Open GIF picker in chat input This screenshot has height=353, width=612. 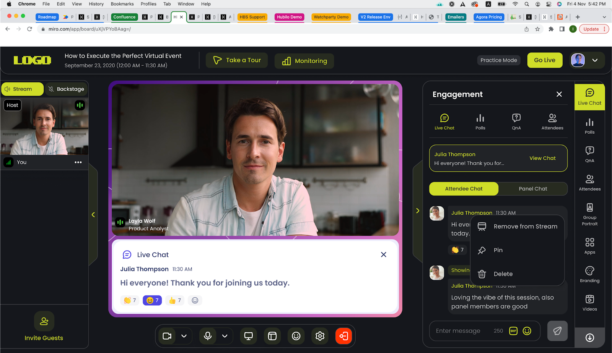513,331
